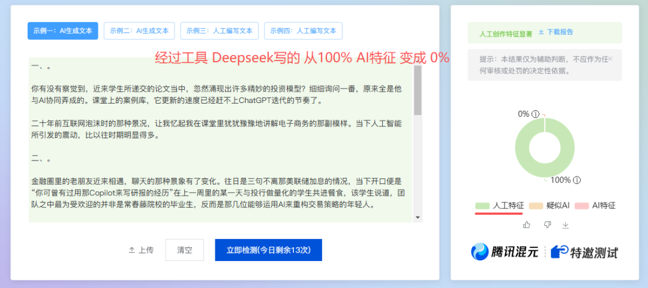Screen dimensions: 648x288
Task: Click the upload arrow icon
Action: (132, 250)
